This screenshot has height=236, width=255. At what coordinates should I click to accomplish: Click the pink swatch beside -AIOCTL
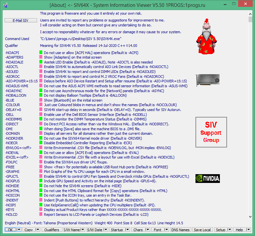click(x=41, y=66)
